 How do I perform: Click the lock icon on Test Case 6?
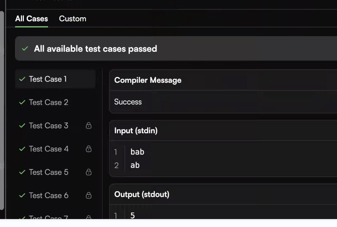[x=88, y=195]
